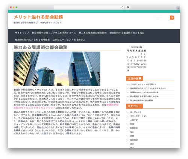The width and height of the screenshot is (188, 159).
Task: Open 都会勤務する看護師が抱える悩み in navigation bar
Action: (x=127, y=33)
